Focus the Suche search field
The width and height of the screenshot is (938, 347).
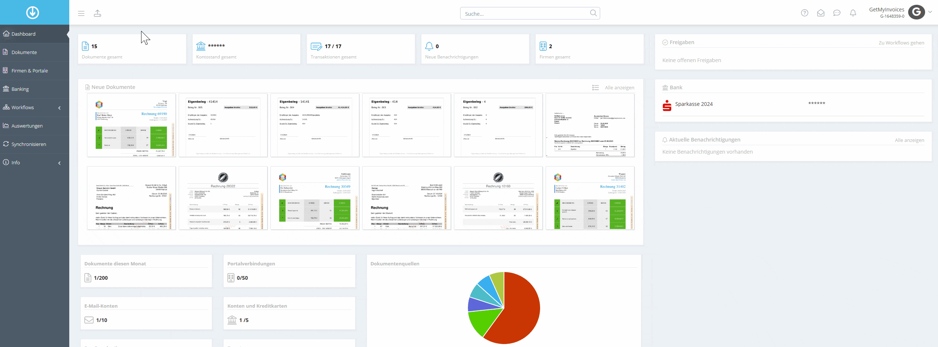pyautogui.click(x=530, y=13)
